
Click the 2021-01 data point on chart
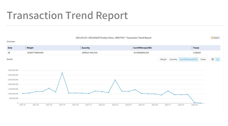click(23, 94)
